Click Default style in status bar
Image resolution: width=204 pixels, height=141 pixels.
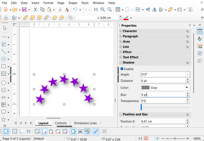[x=39, y=139]
